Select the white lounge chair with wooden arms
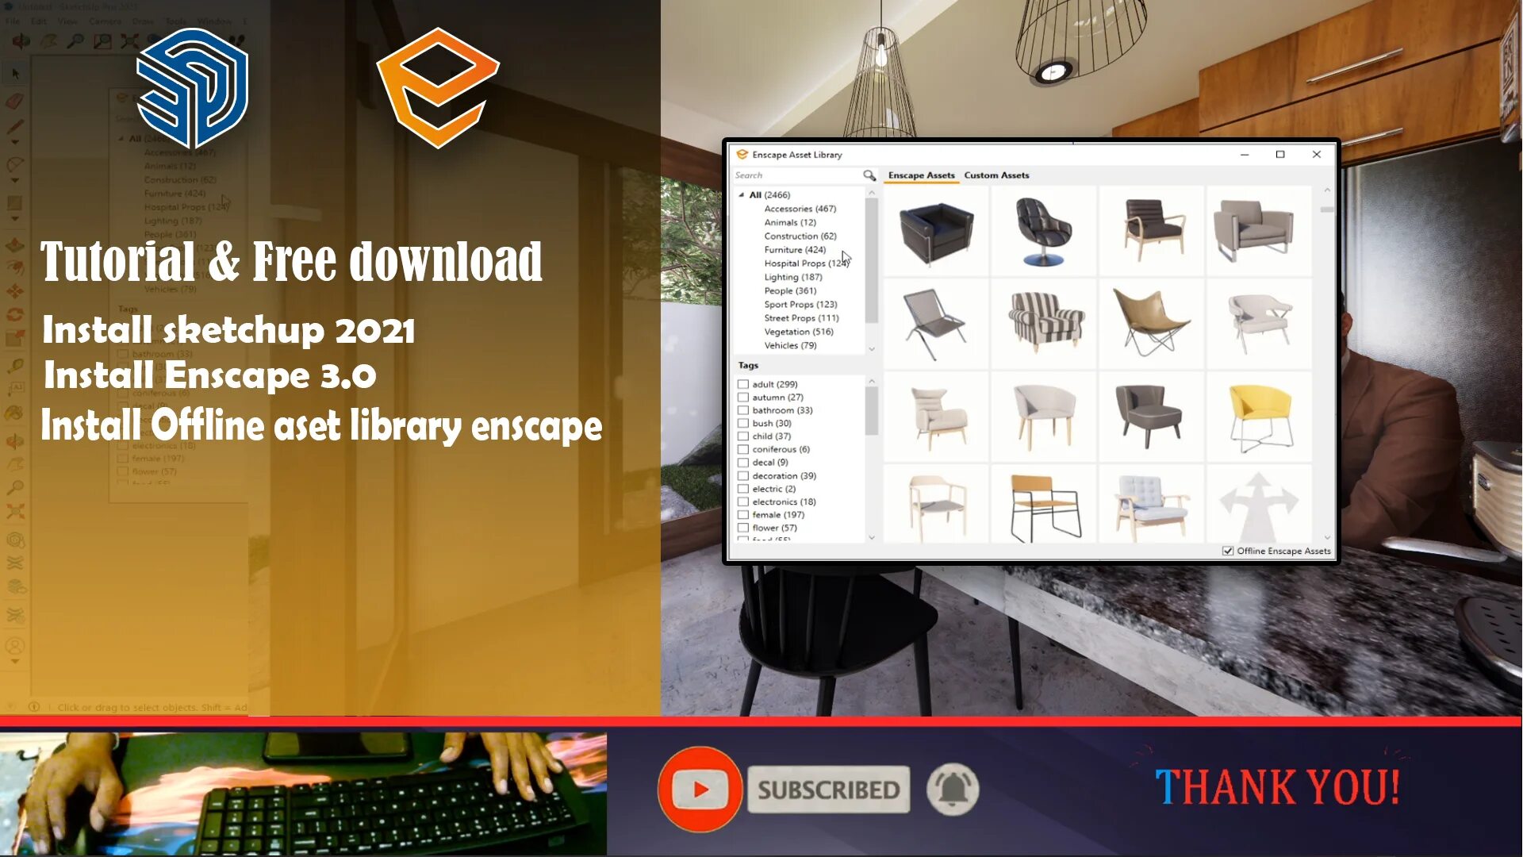The width and height of the screenshot is (1523, 857). click(x=1259, y=324)
